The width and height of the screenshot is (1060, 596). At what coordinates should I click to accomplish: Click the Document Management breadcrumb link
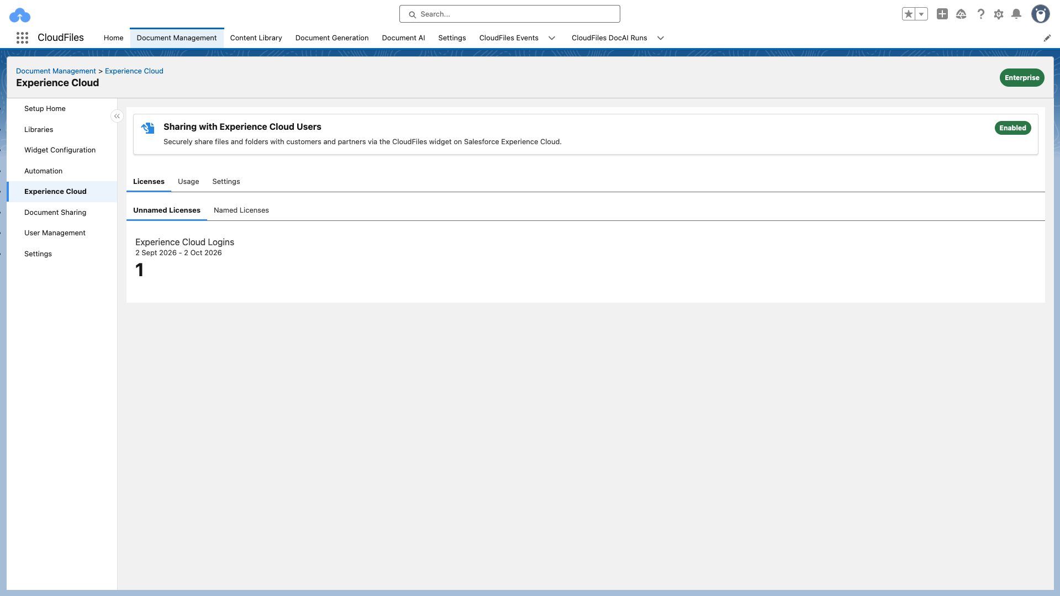(56, 71)
